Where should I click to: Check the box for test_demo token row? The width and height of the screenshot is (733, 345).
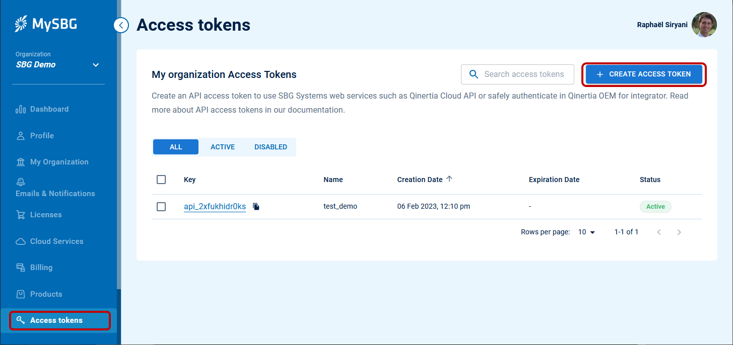[x=161, y=207]
